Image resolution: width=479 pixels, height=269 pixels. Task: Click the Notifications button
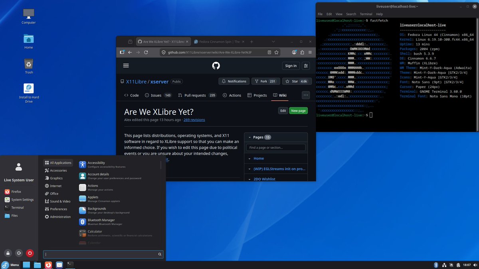[x=234, y=81]
